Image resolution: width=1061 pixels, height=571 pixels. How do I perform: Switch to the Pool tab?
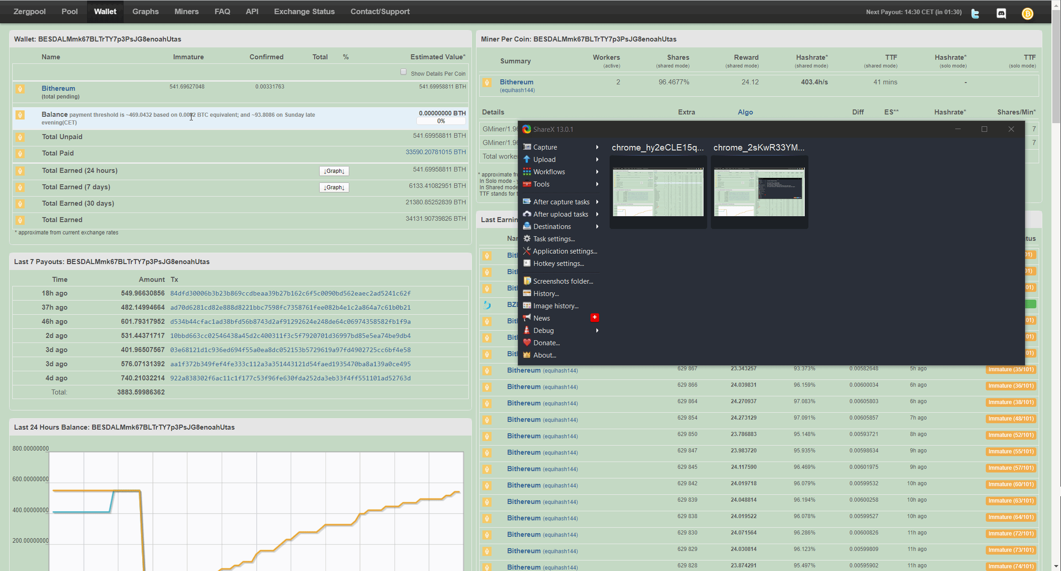[x=70, y=11]
